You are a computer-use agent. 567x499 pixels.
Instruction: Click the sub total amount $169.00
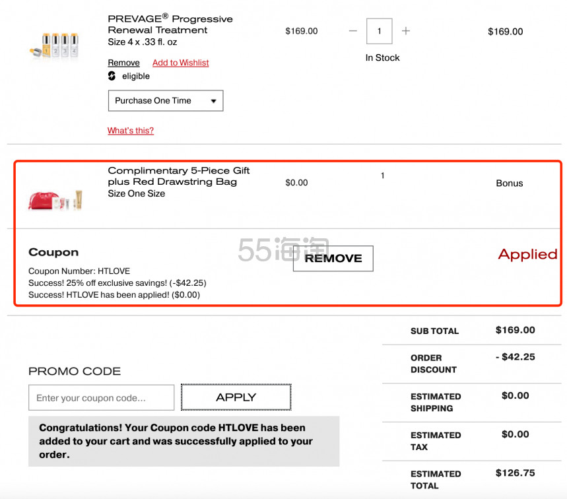point(515,330)
